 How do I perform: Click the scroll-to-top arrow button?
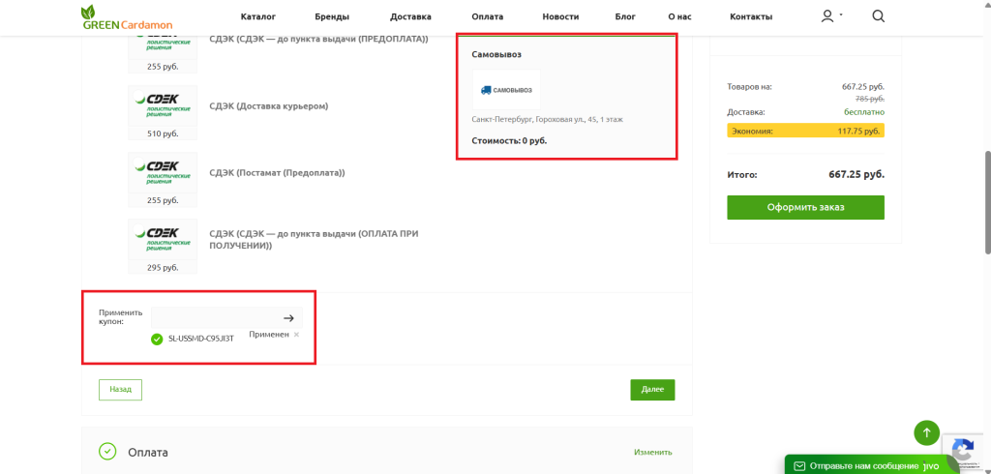926,433
